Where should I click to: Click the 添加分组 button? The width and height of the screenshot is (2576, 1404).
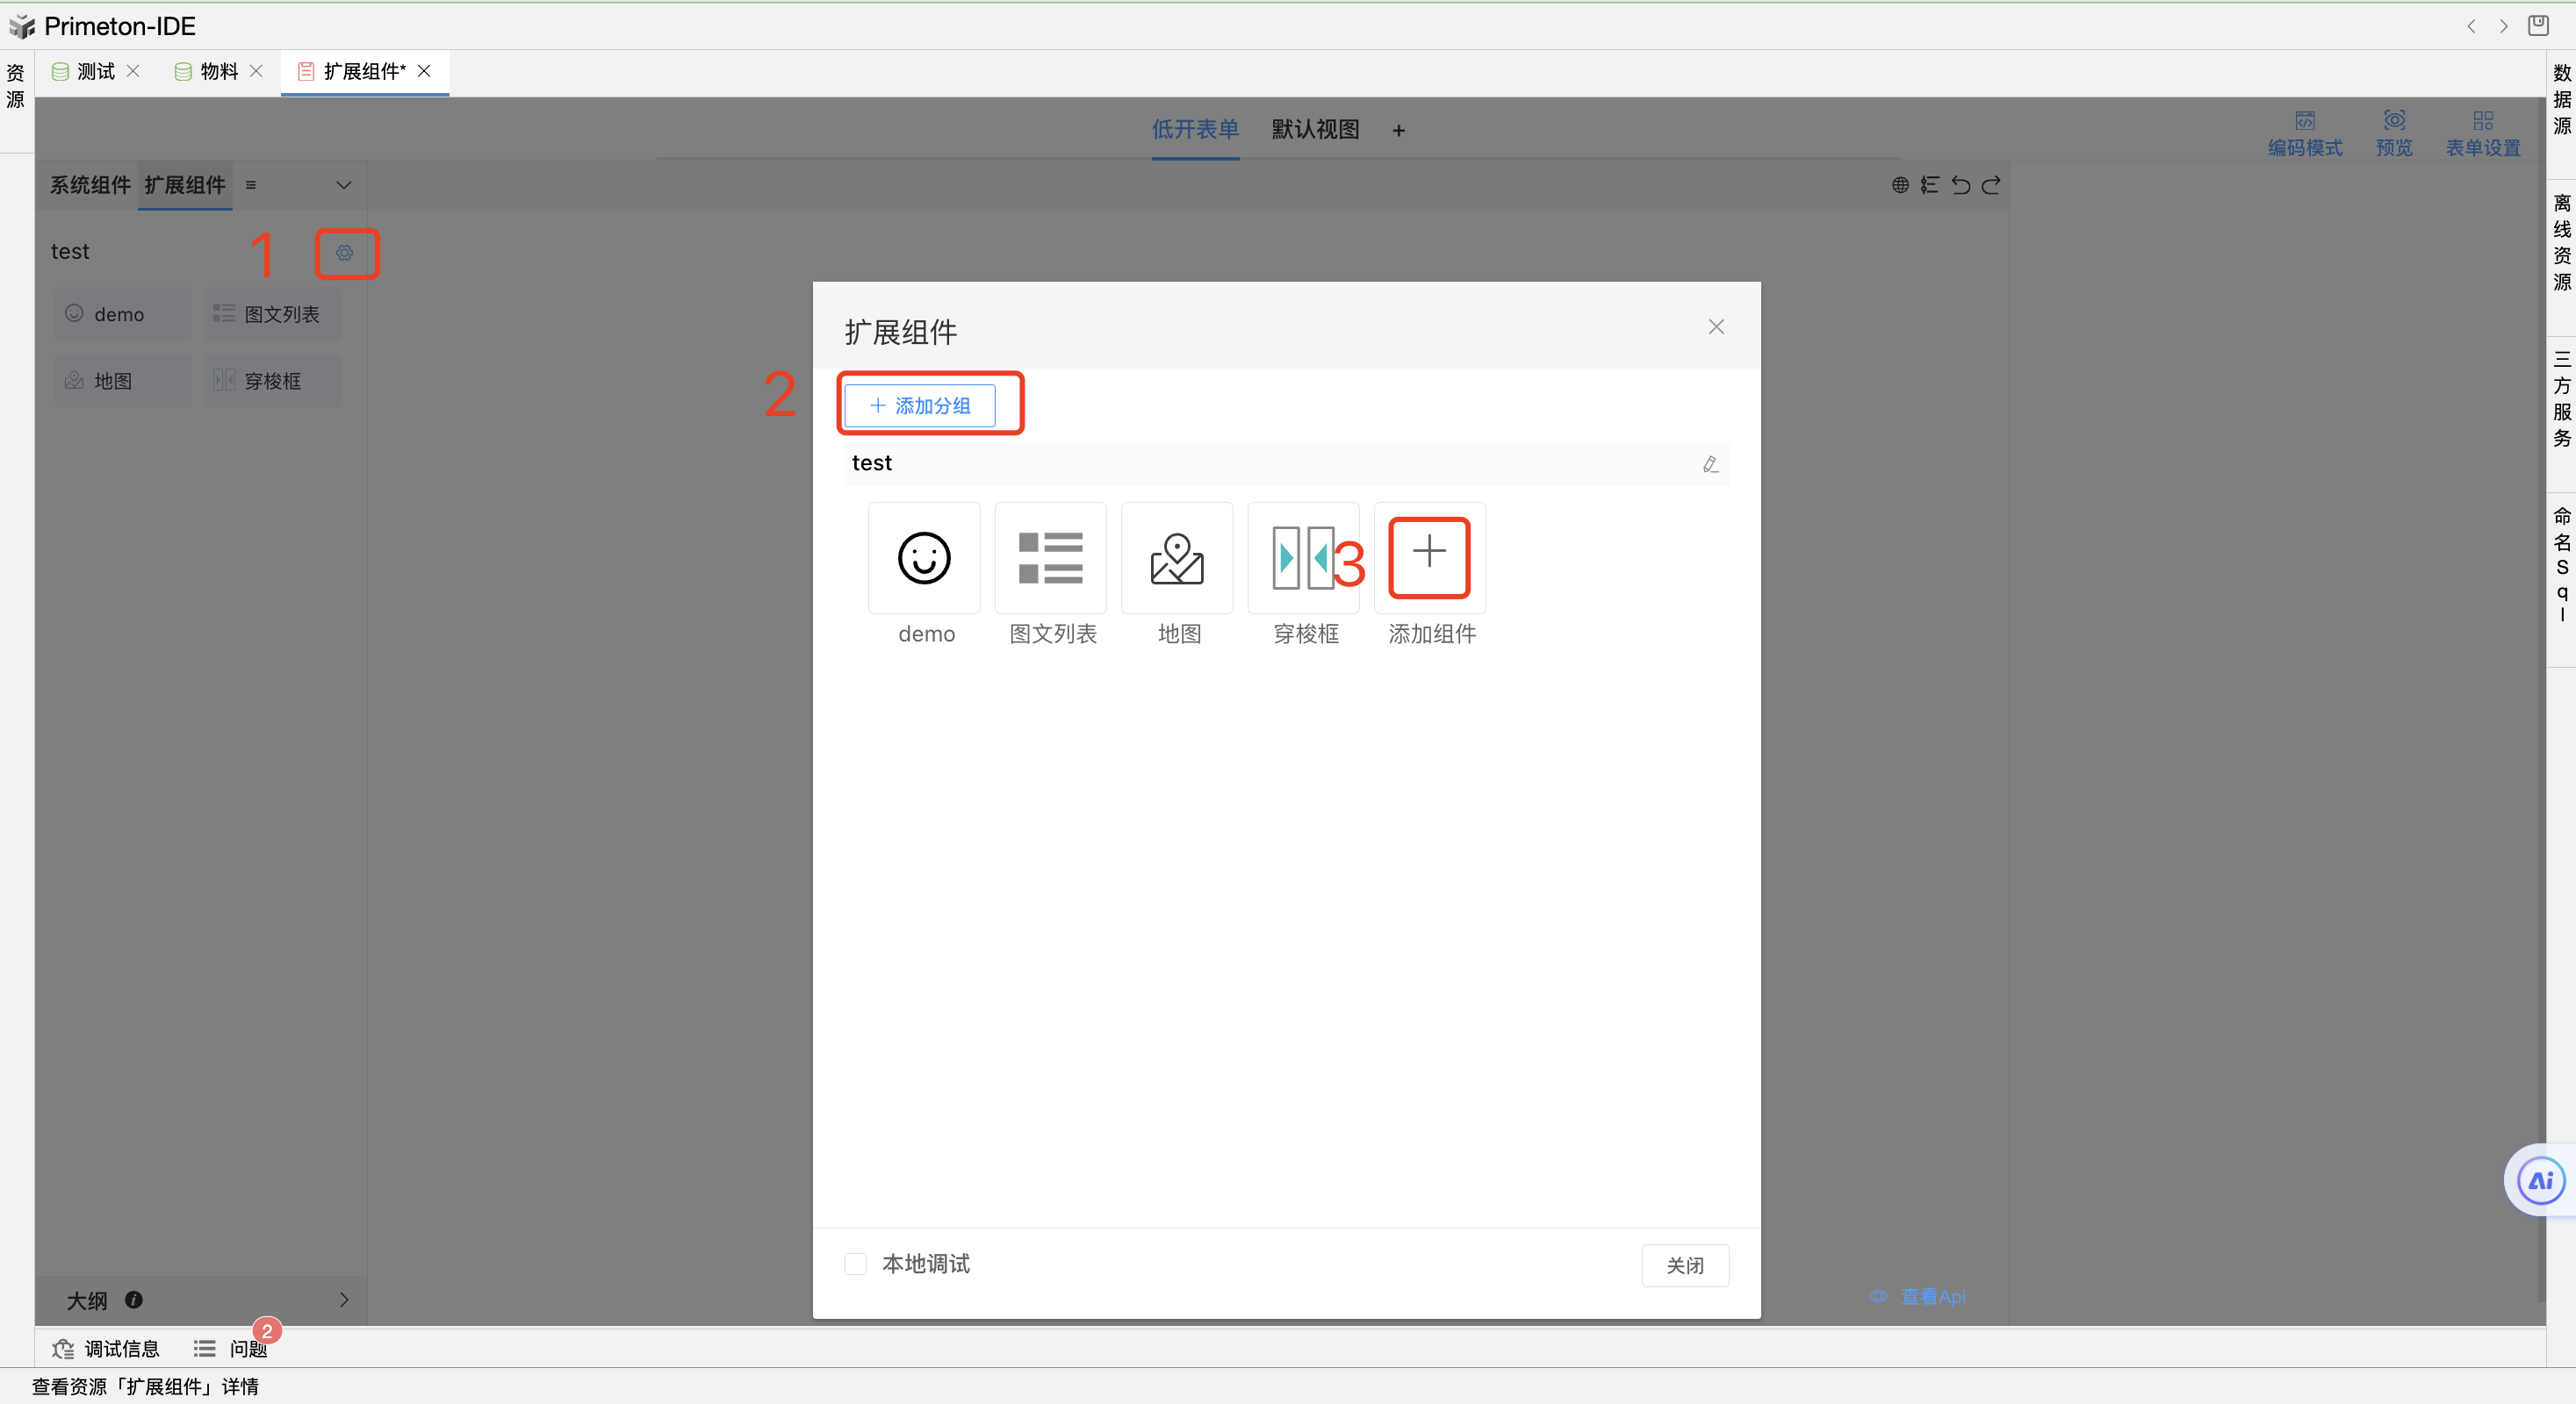click(919, 405)
